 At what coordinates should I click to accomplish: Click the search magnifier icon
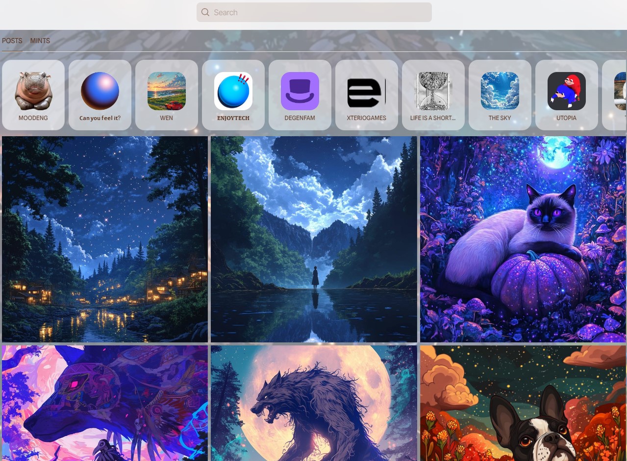click(205, 12)
